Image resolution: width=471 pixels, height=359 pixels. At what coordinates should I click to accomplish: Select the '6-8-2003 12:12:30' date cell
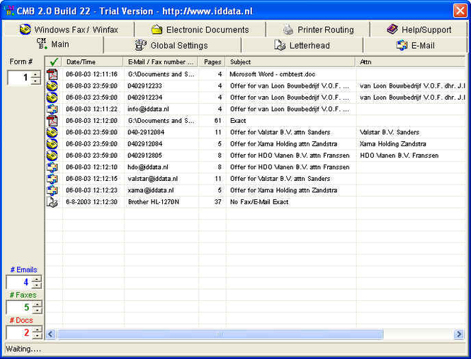[x=91, y=202]
